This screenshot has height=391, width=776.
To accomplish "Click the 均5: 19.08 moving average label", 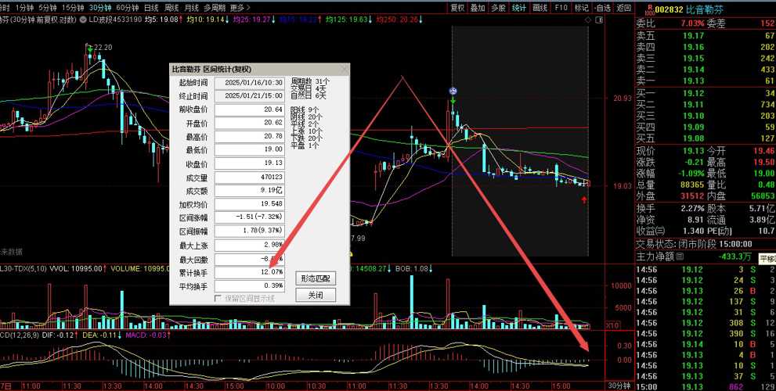I will 161,20.
